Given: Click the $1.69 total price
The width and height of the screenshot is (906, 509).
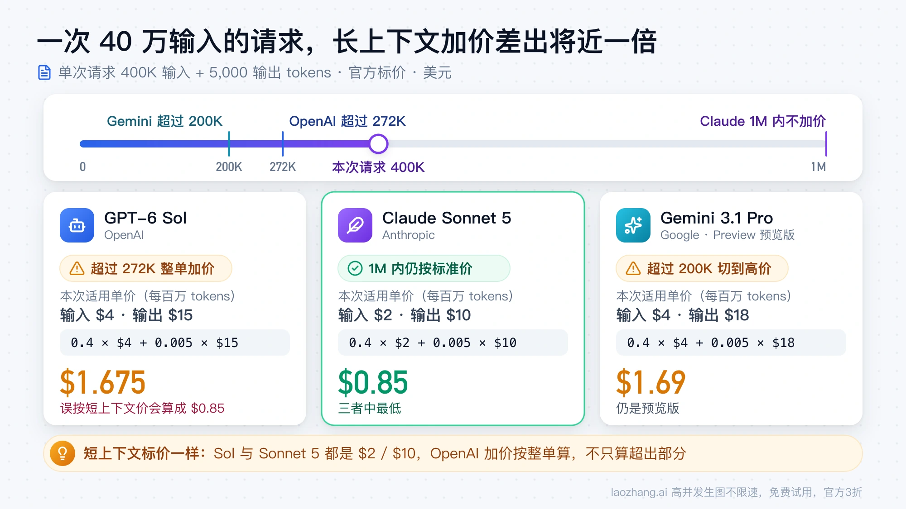Looking at the screenshot, I should (x=651, y=383).
